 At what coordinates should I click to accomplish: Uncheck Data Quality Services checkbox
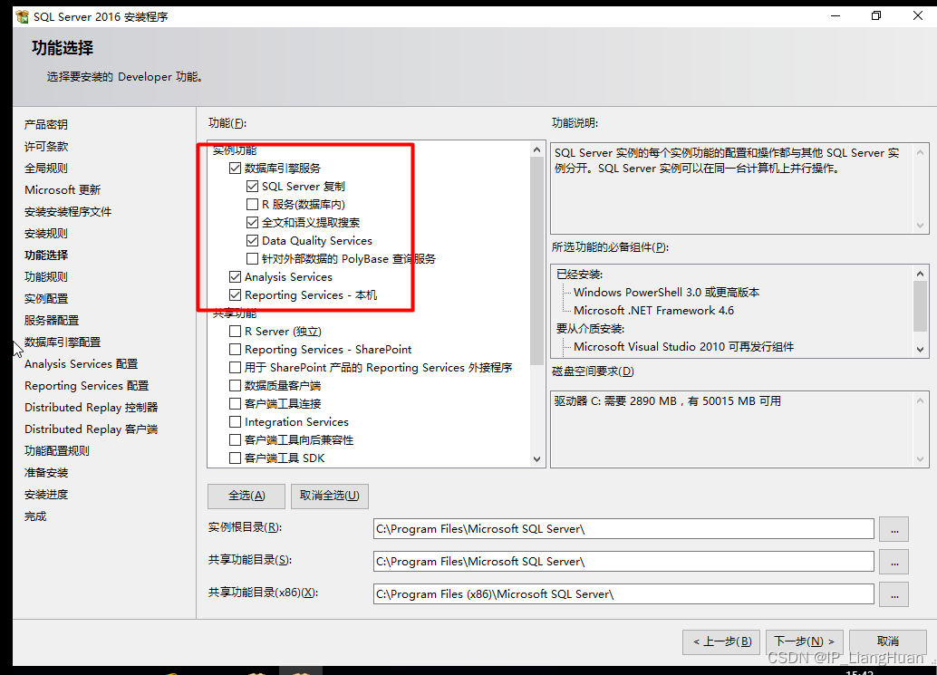pyautogui.click(x=252, y=241)
